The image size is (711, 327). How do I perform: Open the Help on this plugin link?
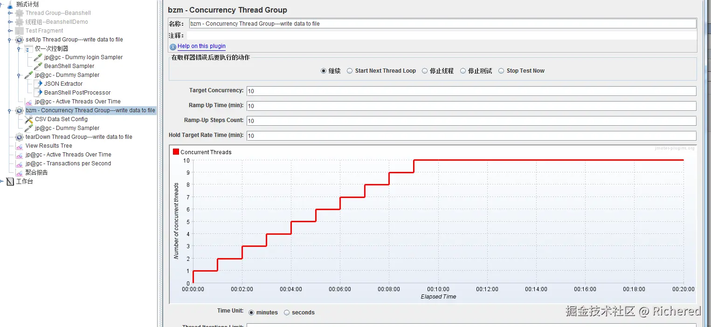[x=201, y=46]
